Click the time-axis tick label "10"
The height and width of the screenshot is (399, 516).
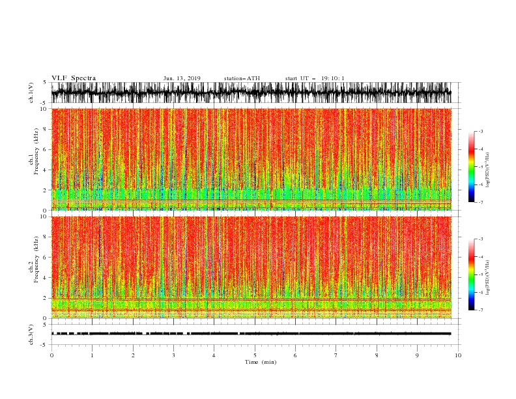pos(458,355)
